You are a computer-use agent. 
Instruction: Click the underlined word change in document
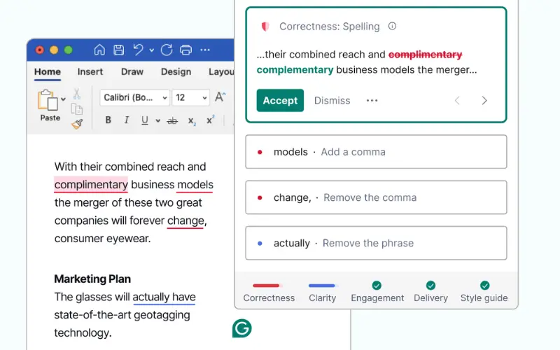(x=185, y=220)
